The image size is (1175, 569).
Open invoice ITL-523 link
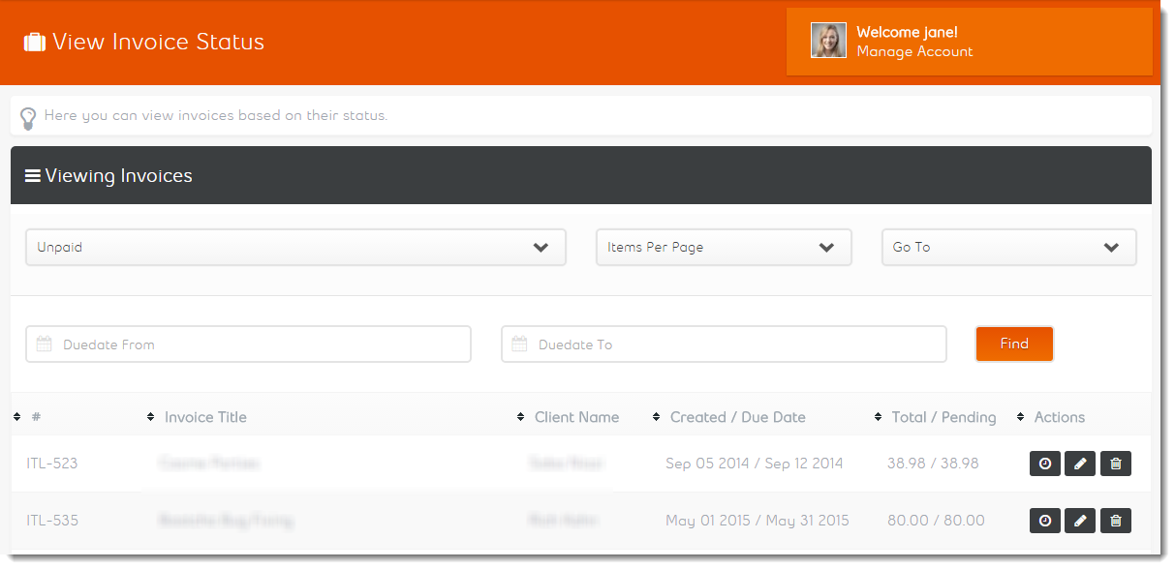[x=52, y=464]
